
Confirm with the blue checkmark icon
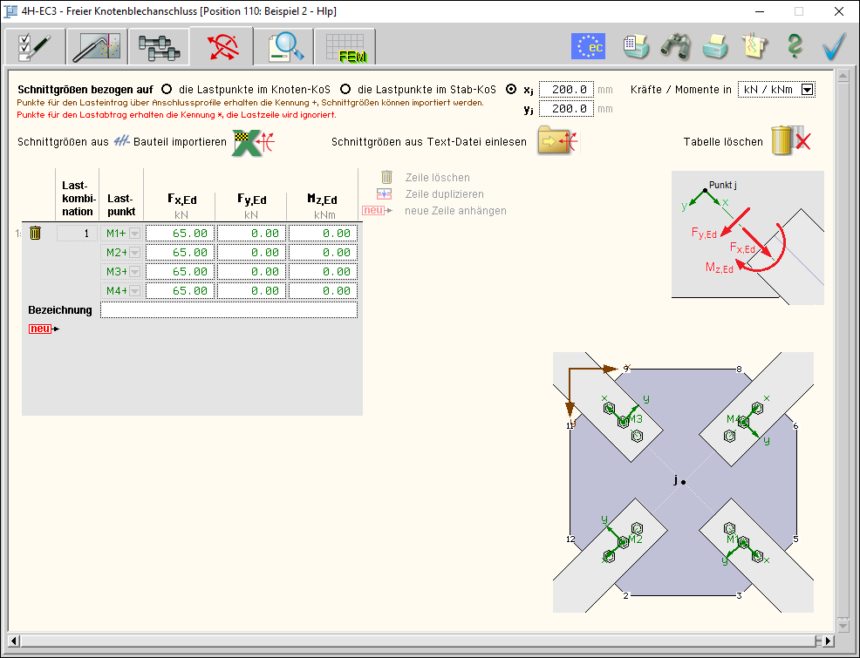coord(835,46)
